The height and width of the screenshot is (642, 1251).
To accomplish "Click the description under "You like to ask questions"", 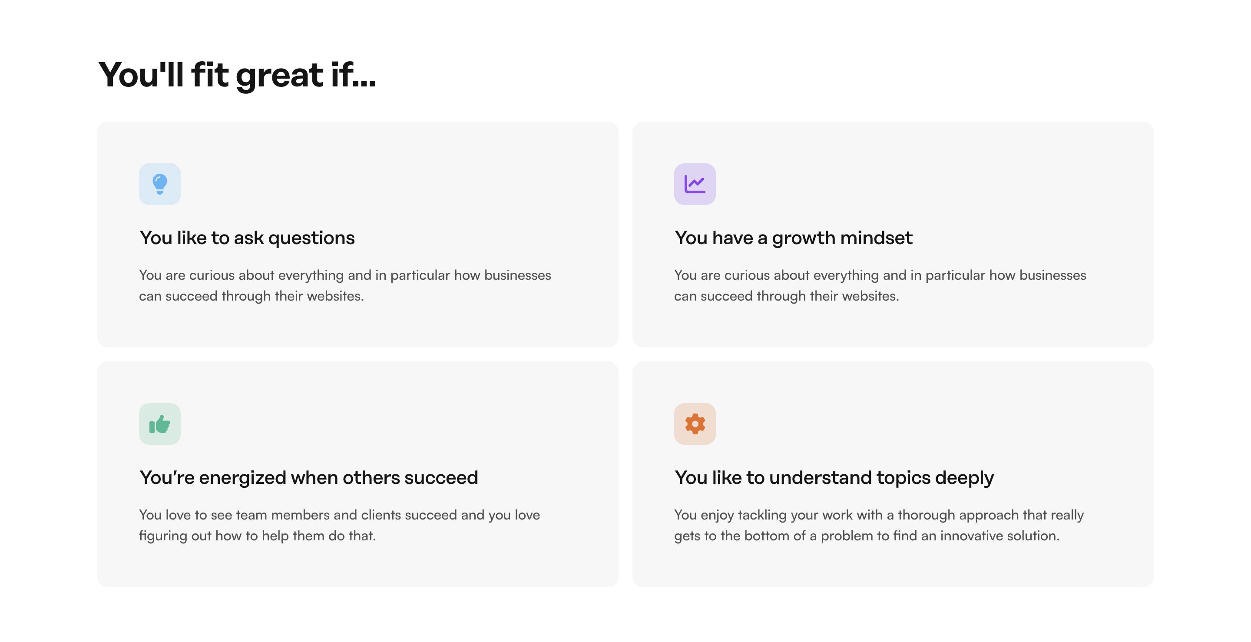I will (345, 285).
